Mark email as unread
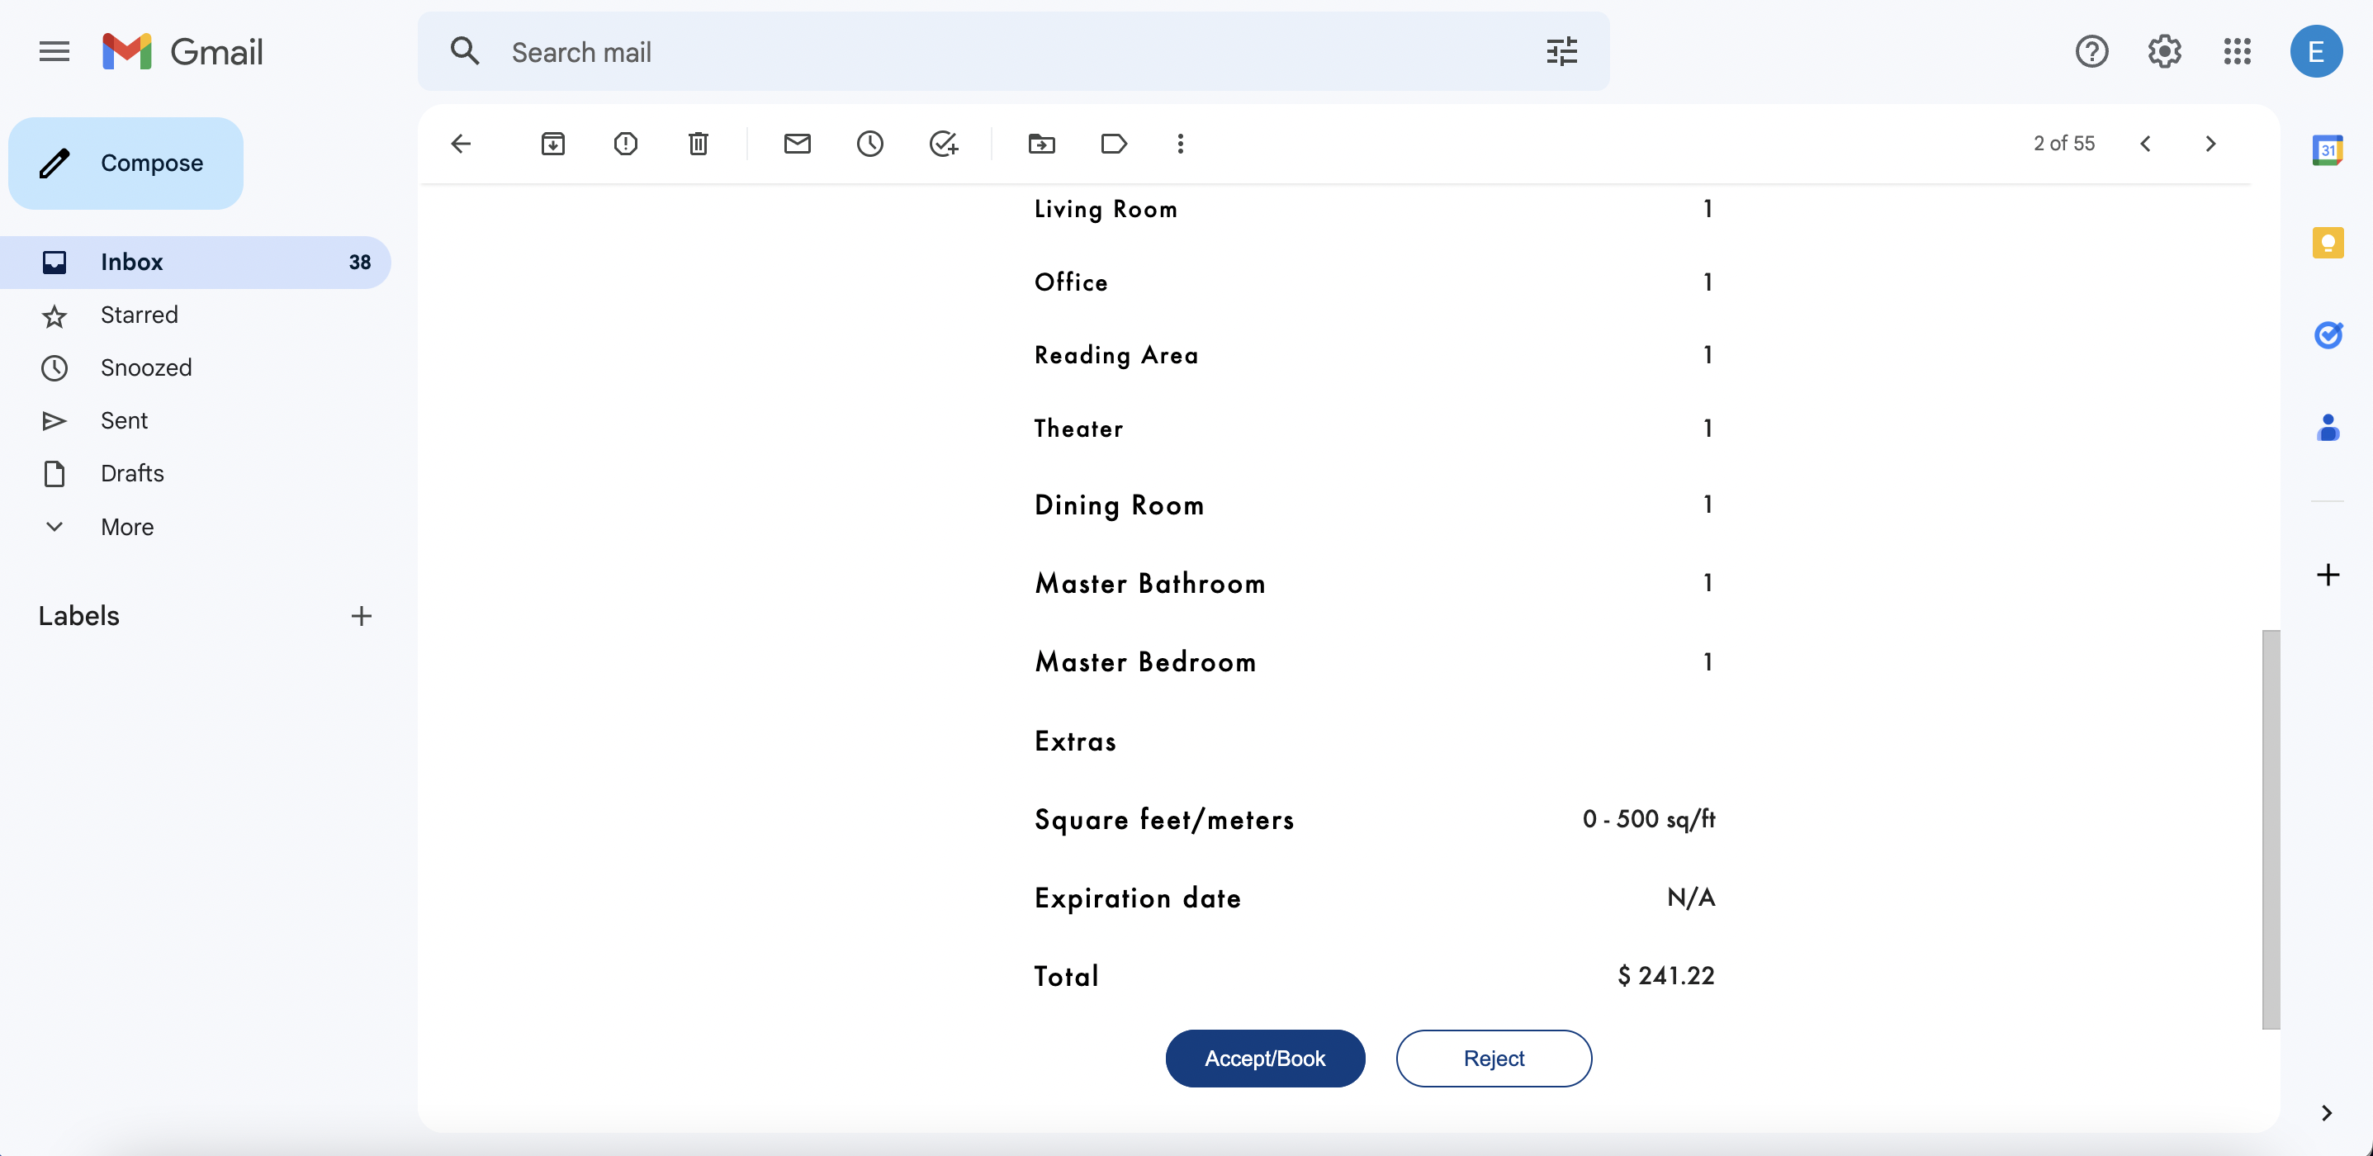 [797, 144]
